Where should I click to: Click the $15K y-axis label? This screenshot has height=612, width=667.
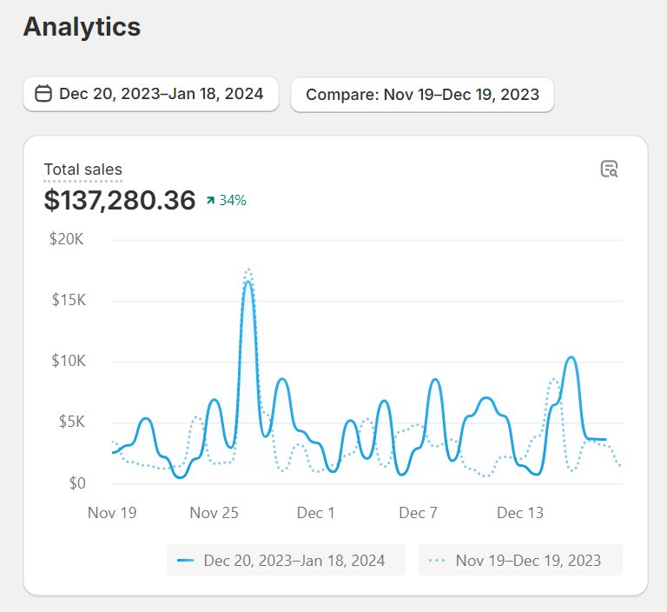click(69, 300)
